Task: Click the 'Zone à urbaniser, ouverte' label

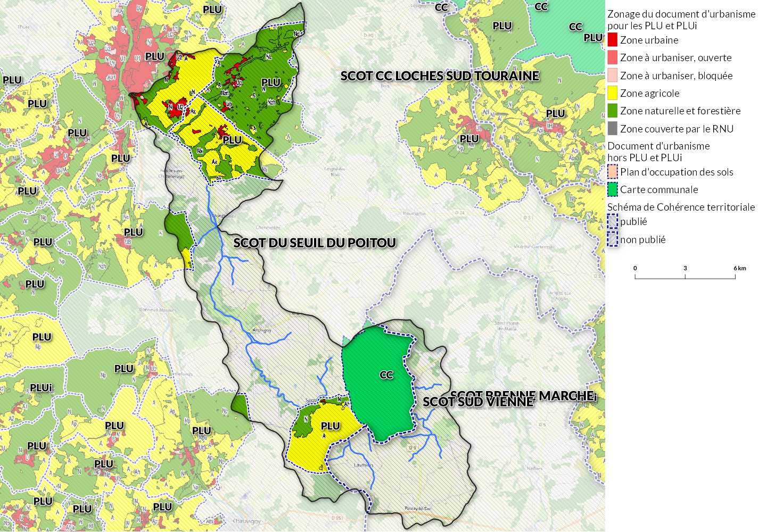Action: (676, 57)
